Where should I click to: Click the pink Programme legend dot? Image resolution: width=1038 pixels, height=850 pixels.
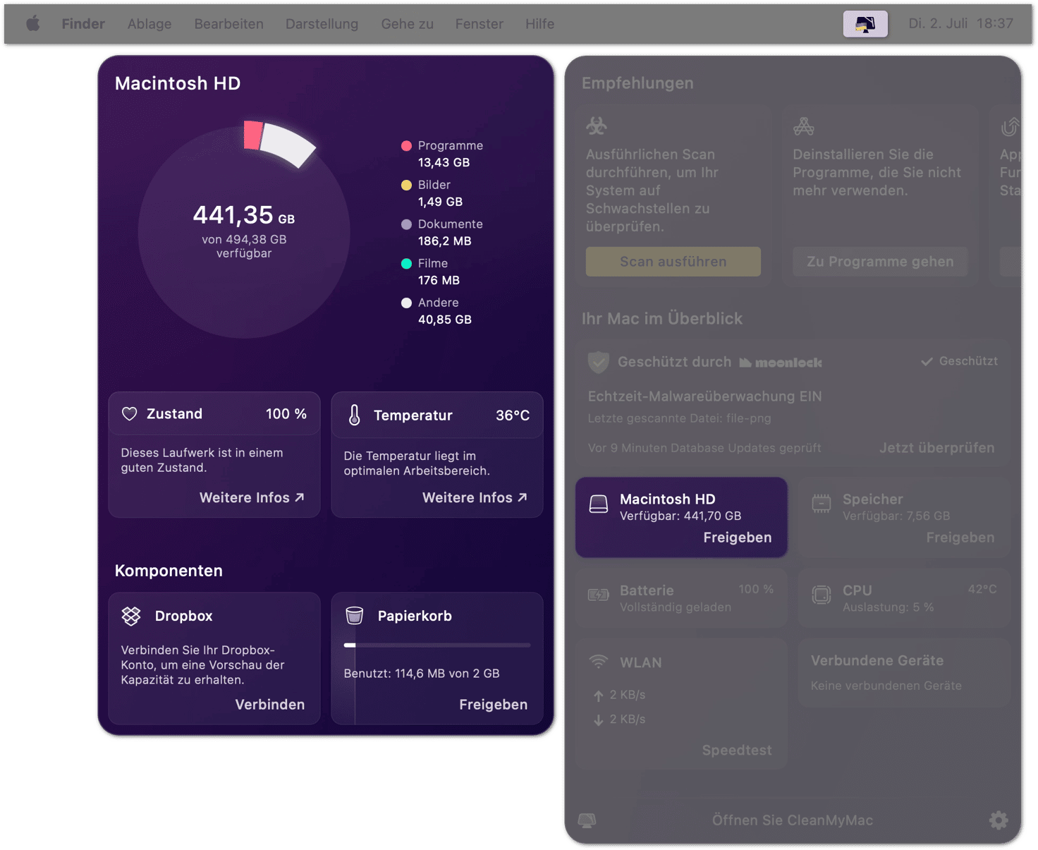(406, 146)
